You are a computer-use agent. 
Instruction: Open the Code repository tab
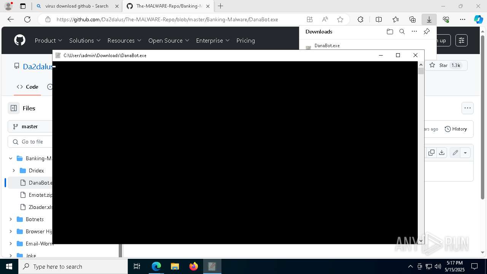point(27,87)
